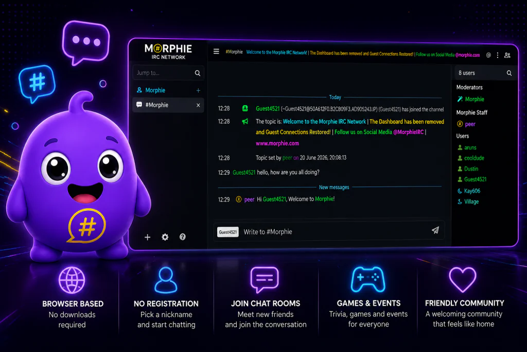527x352 pixels.
Task: Click the New messages divider label
Action: [x=334, y=187]
